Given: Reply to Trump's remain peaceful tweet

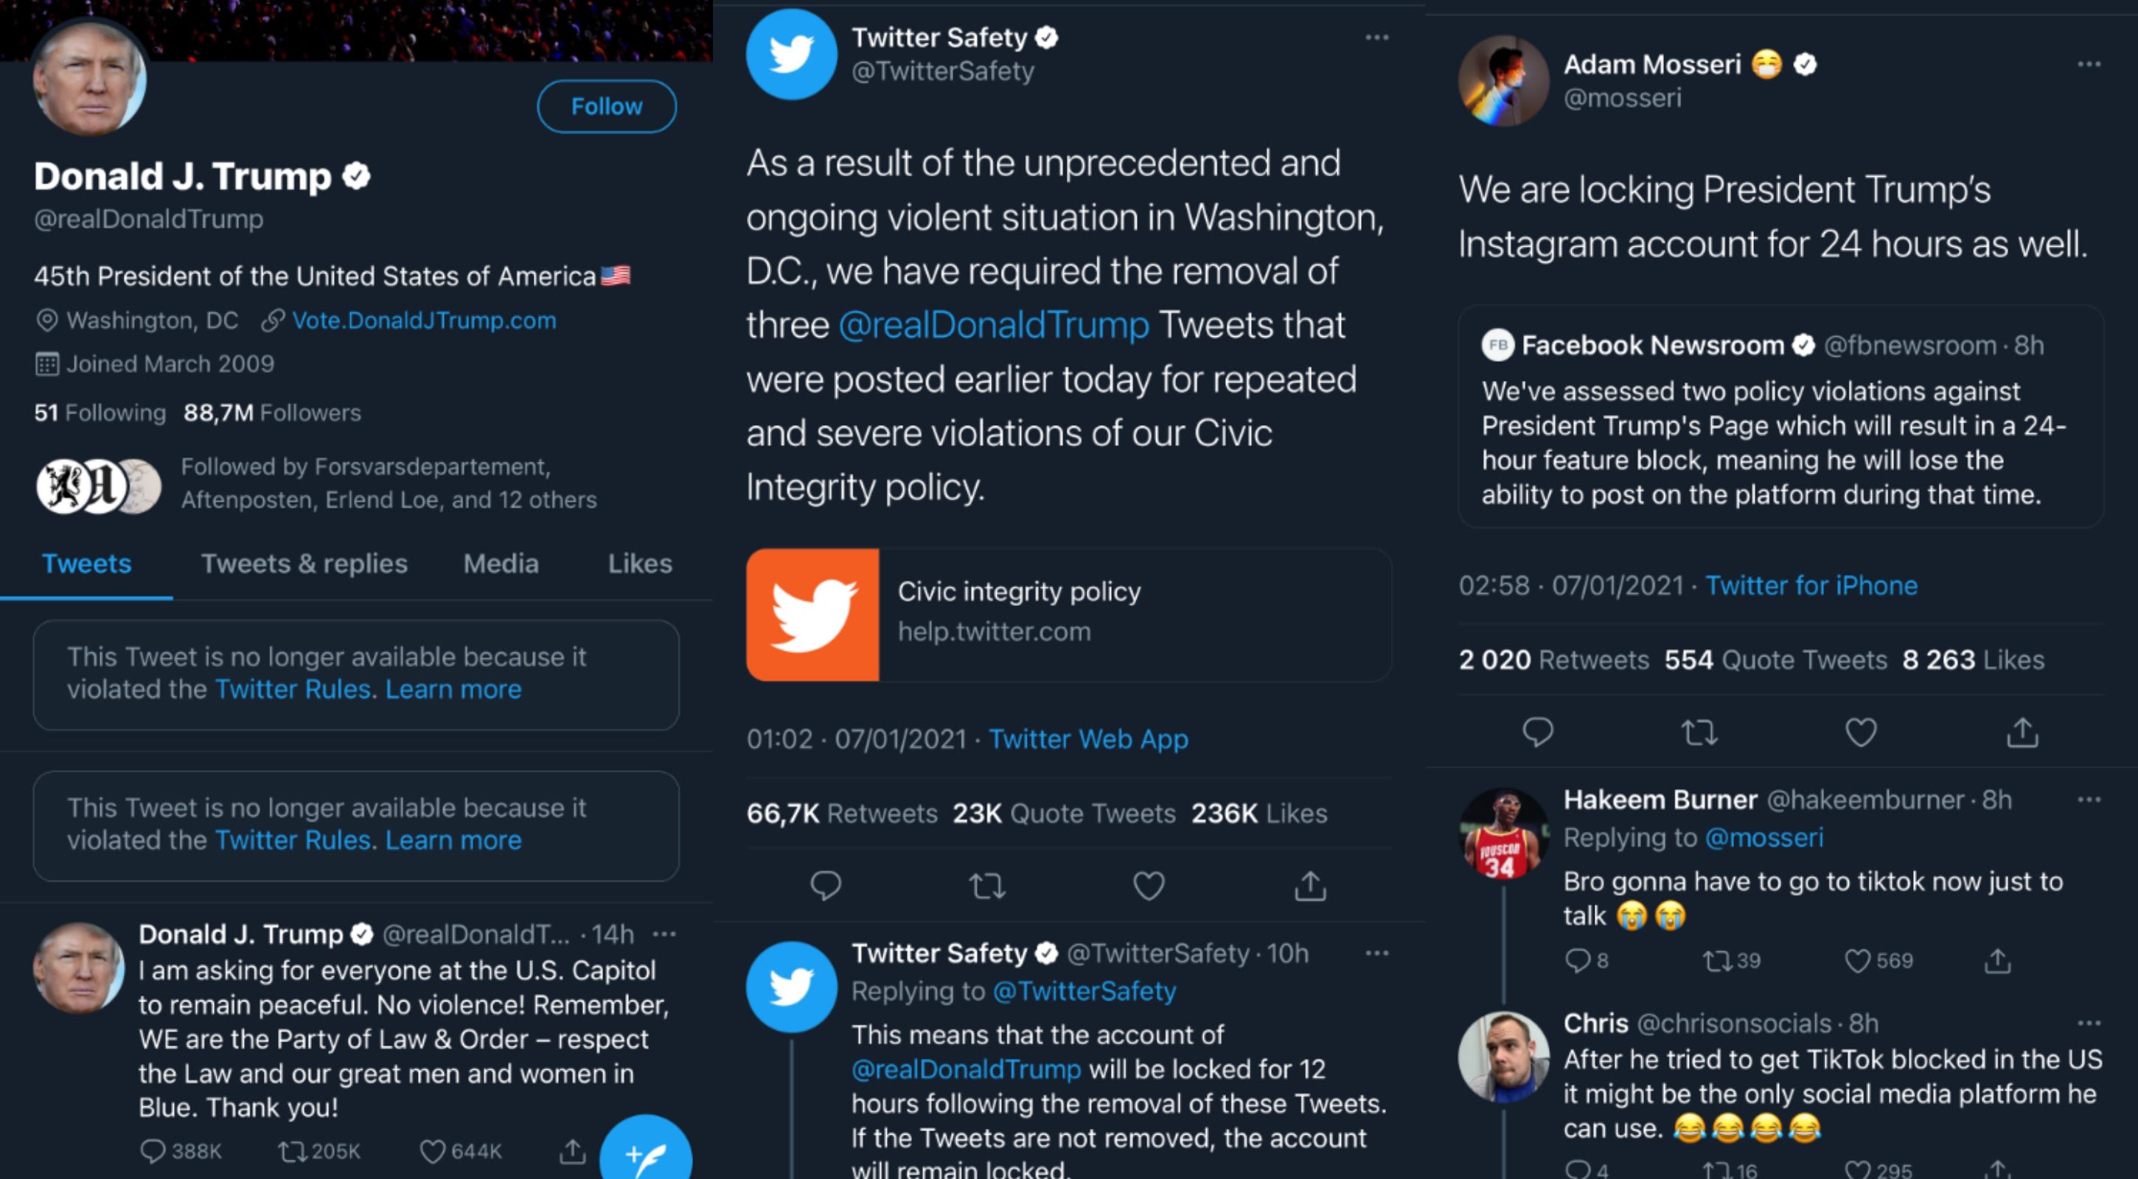Looking at the screenshot, I should pos(153,1151).
